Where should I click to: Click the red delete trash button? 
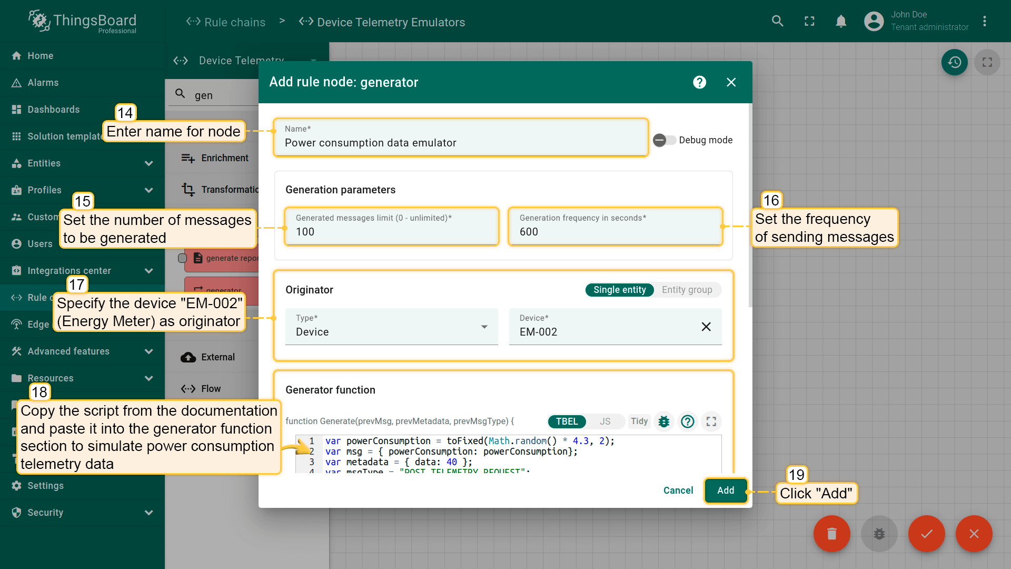831,533
